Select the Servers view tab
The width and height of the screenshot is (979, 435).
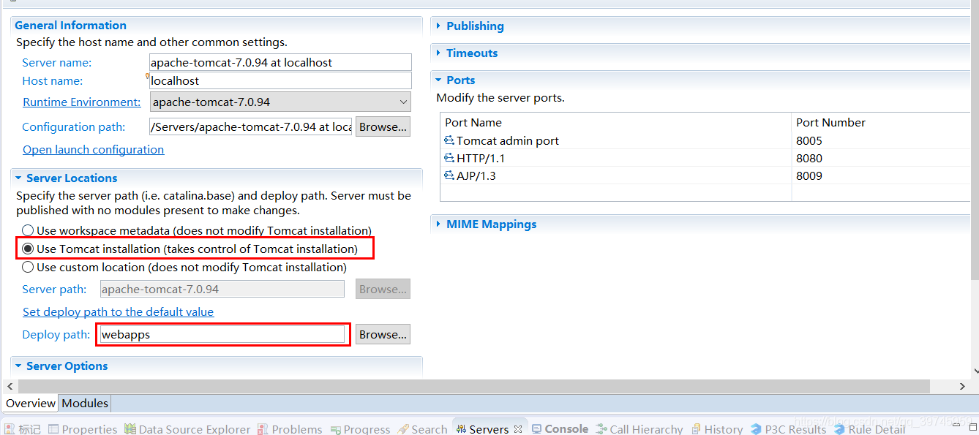(482, 429)
